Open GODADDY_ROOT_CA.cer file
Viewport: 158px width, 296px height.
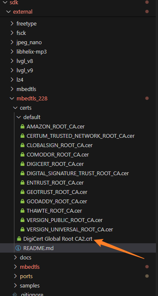click(57, 202)
